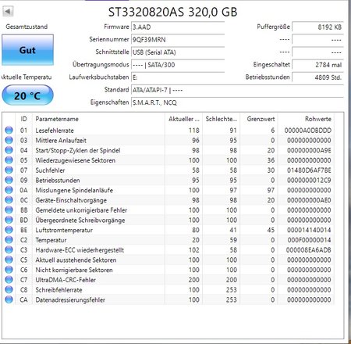Sort by the Schlechte column header

tap(222, 119)
